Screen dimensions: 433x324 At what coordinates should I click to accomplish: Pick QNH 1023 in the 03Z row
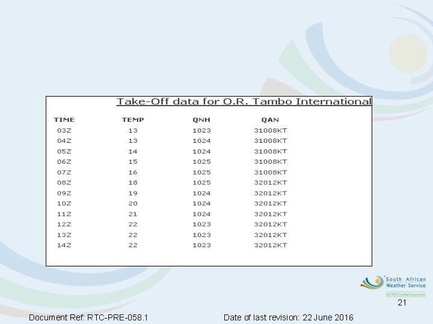point(201,130)
